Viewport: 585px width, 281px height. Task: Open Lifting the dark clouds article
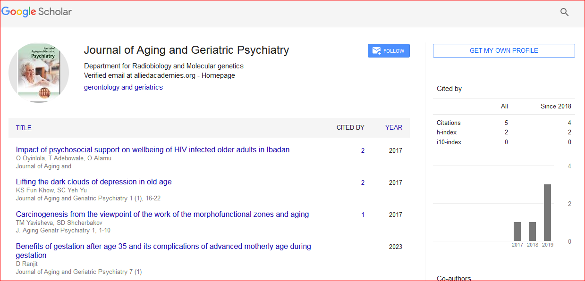pyautogui.click(x=93, y=182)
